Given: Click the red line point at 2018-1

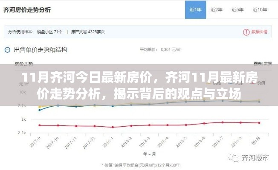Looking at the screenshot, I should [113, 127].
